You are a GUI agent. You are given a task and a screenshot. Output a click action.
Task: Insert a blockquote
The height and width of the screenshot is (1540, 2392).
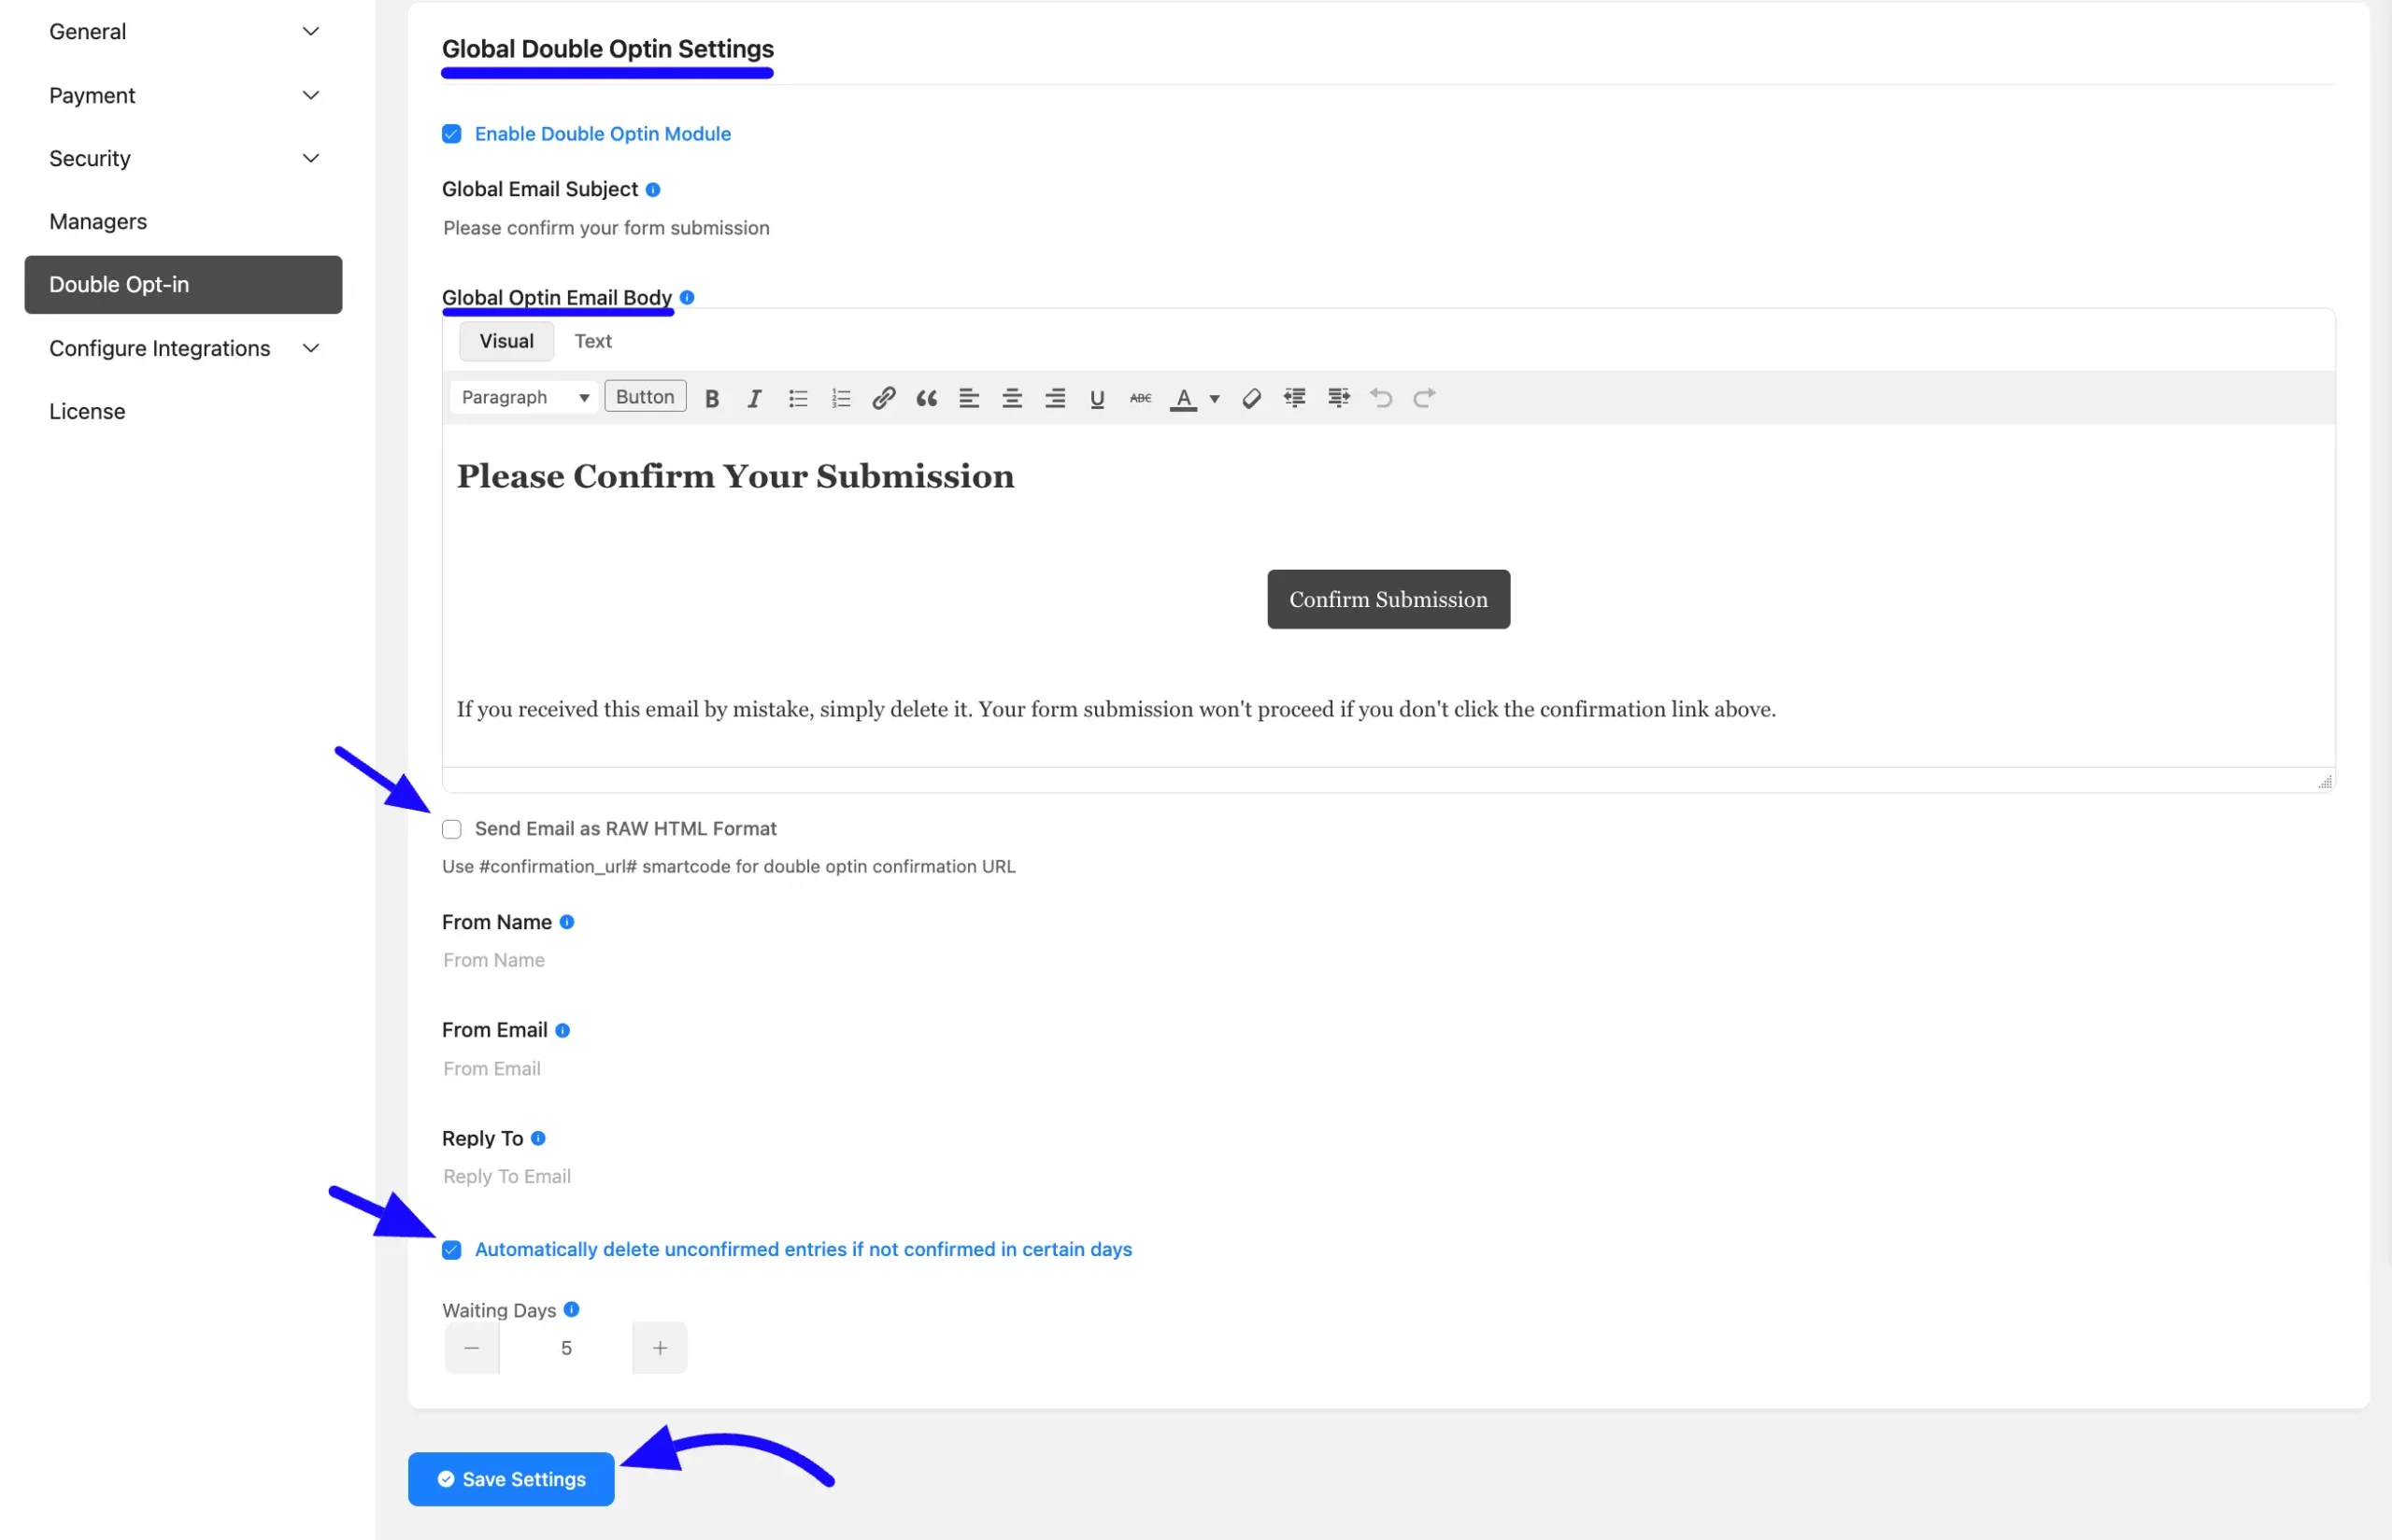[926, 398]
